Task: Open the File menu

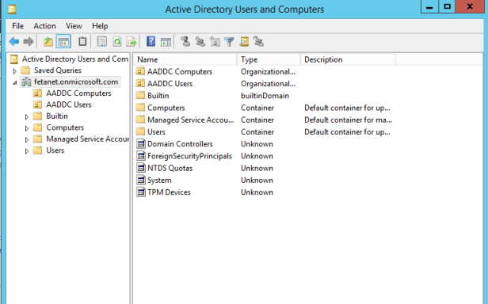Action: [x=17, y=26]
